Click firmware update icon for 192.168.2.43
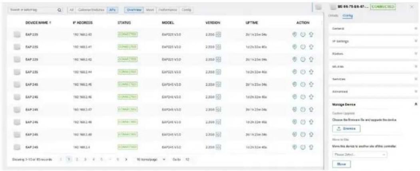 (x=218, y=34)
